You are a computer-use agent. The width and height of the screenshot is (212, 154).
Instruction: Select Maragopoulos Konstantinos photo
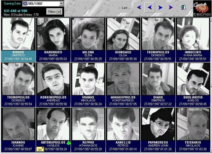coord(123,79)
